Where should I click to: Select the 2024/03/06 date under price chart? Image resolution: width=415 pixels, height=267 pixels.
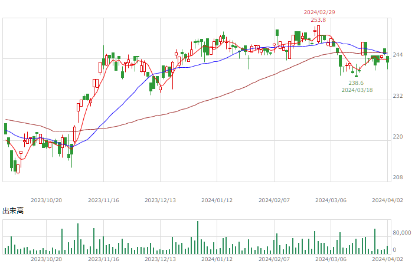pyautogui.click(x=331, y=200)
